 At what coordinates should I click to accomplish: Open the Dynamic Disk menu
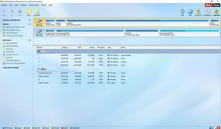point(34,5)
